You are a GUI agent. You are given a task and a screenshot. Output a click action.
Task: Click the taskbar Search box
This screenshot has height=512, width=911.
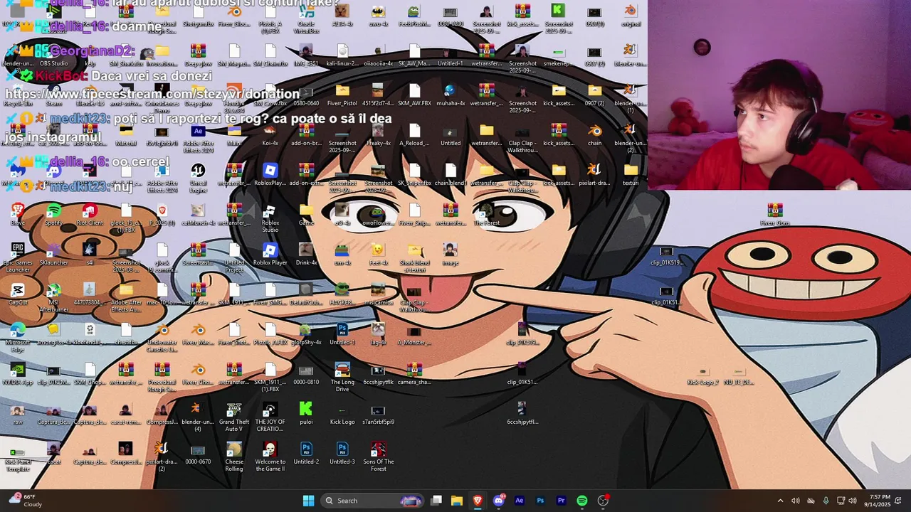pos(372,501)
